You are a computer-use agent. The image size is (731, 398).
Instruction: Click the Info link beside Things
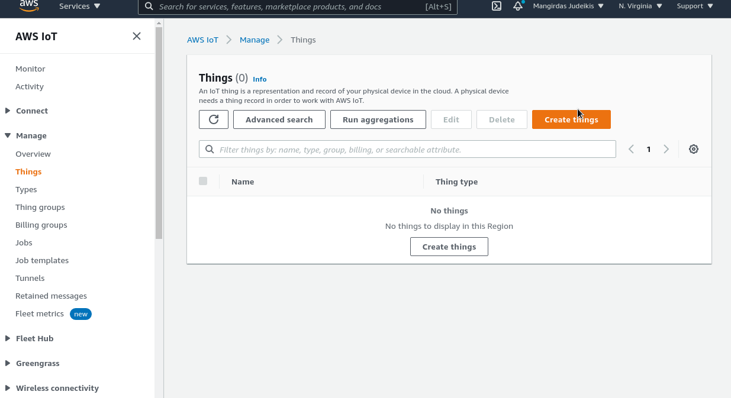259,79
